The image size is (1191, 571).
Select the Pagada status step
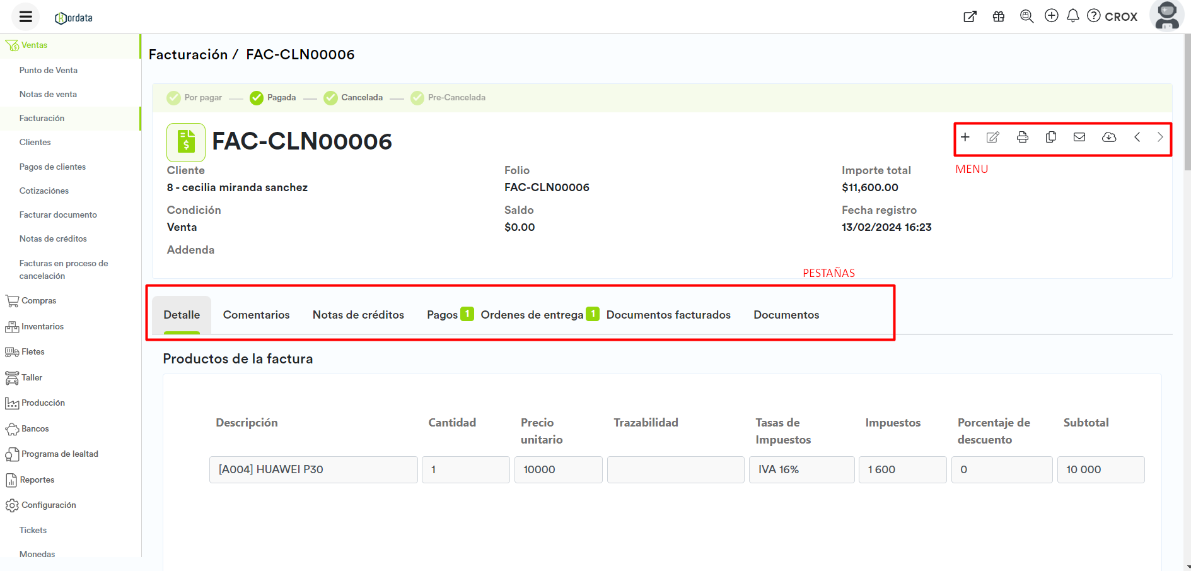click(273, 98)
